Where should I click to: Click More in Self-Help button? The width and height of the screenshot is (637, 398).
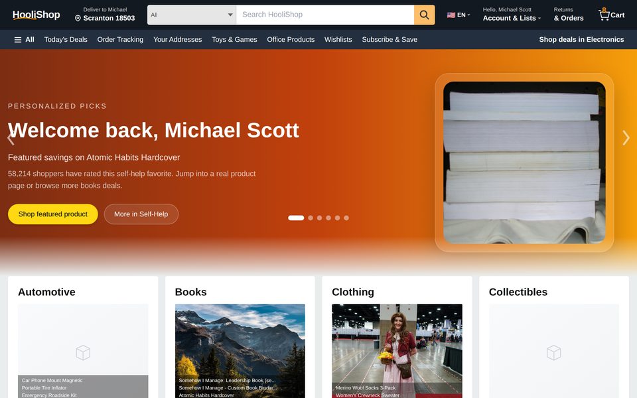[x=141, y=214]
